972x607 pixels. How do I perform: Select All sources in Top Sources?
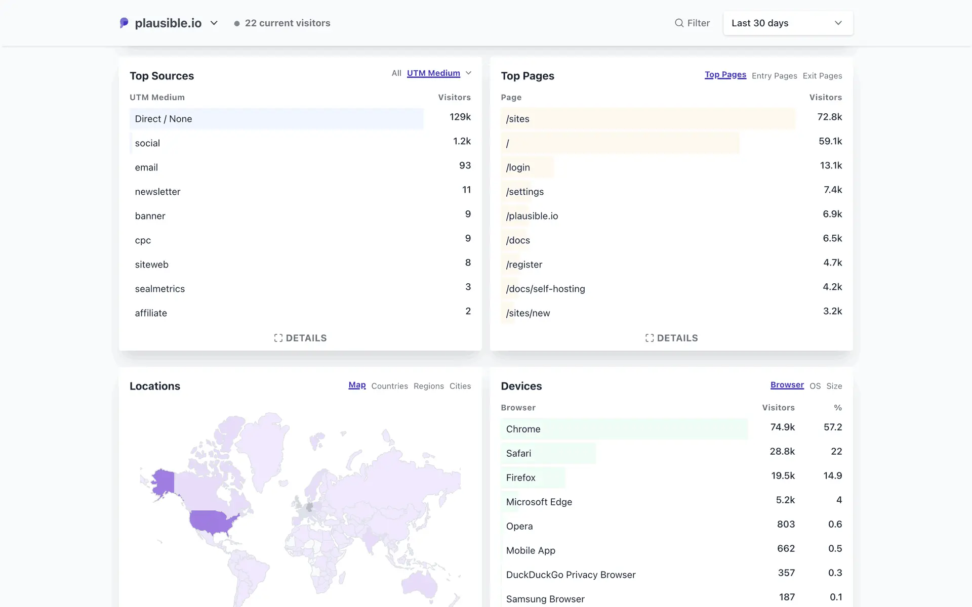click(x=396, y=73)
